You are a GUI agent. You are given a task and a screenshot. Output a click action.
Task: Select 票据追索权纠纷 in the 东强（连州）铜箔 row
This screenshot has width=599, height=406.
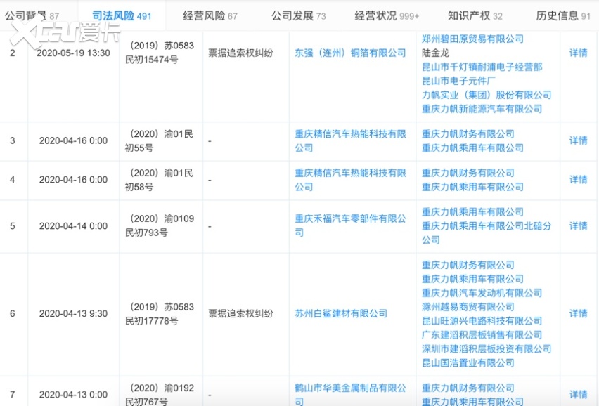(x=240, y=53)
